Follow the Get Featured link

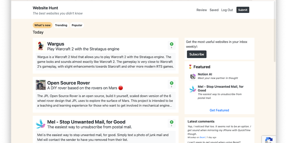(x=219, y=110)
